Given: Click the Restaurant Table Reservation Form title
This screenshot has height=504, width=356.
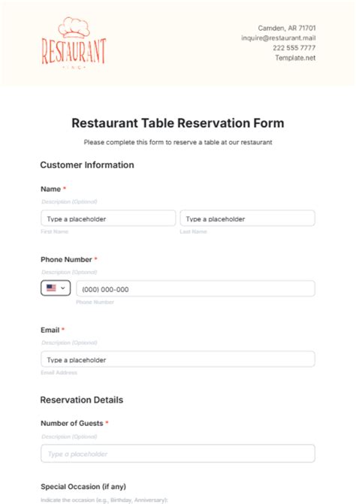Looking at the screenshot, I should tap(178, 123).
